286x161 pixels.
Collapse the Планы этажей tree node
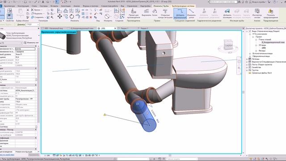tap(256, 39)
